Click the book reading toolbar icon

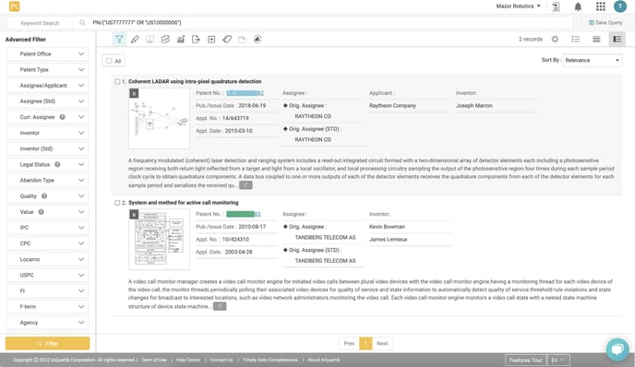150,40
